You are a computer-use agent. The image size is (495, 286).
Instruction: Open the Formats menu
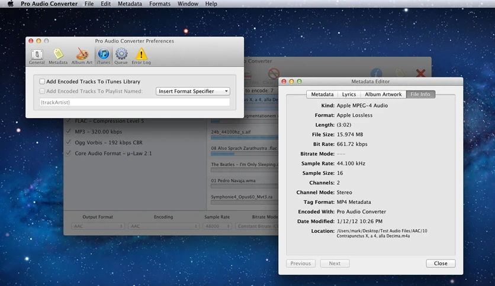click(160, 4)
